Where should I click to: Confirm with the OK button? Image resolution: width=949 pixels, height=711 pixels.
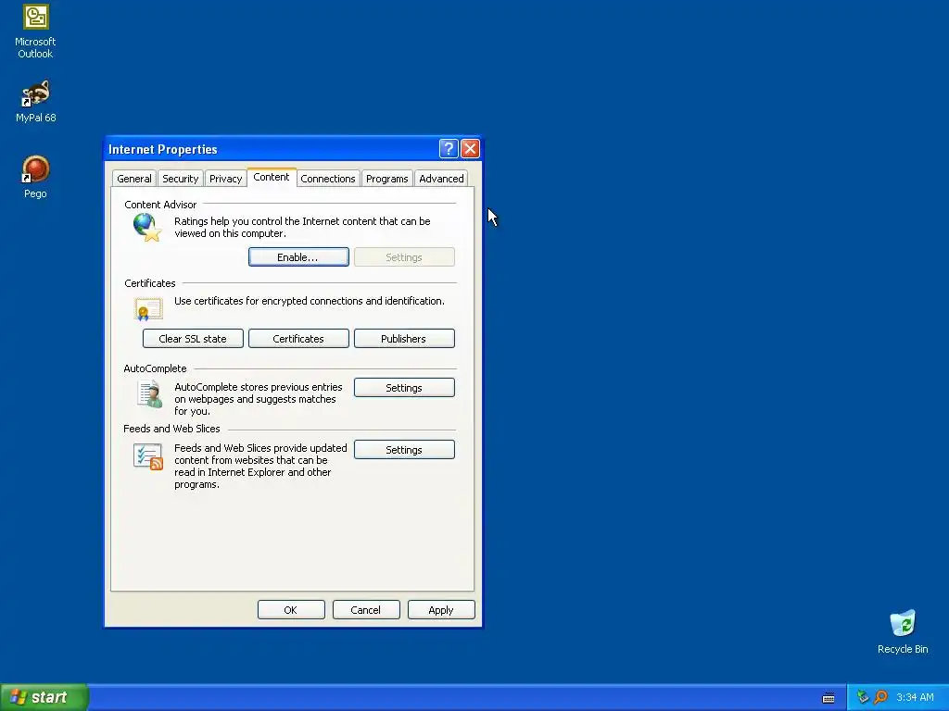(x=291, y=610)
